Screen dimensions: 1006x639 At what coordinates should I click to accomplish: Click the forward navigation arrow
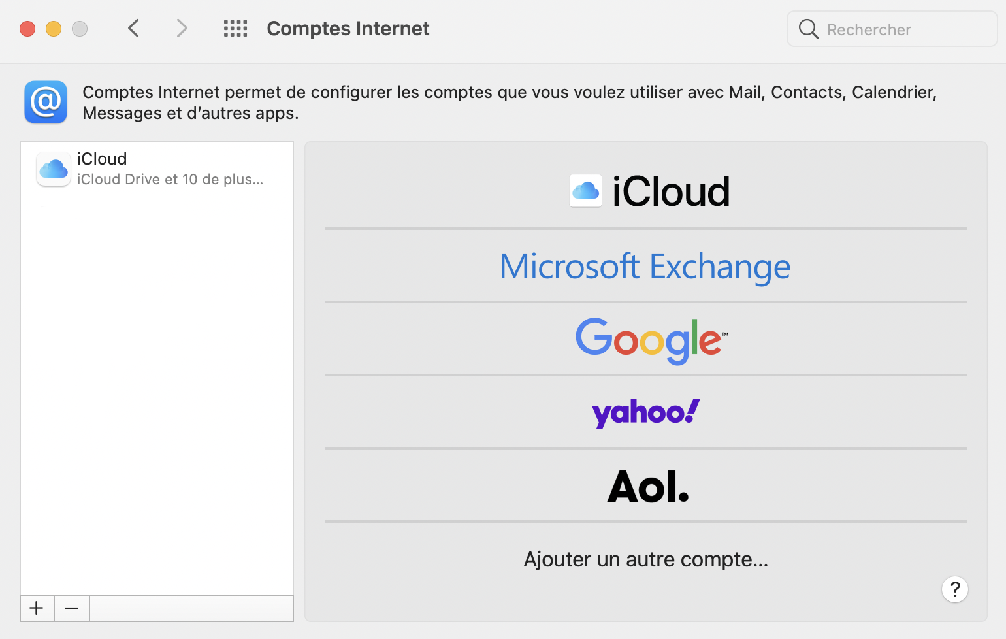[182, 29]
